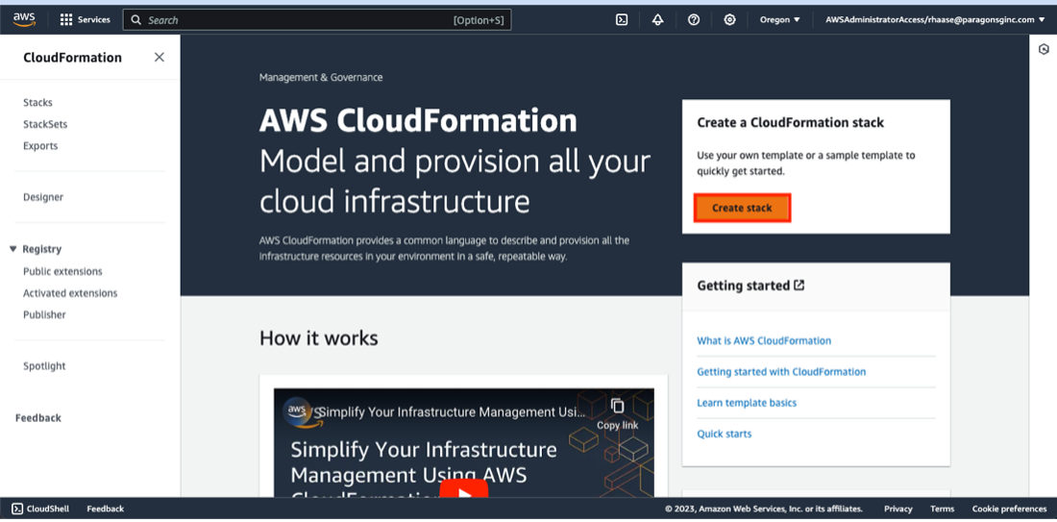Click the video title text

pyautogui.click(x=452, y=412)
